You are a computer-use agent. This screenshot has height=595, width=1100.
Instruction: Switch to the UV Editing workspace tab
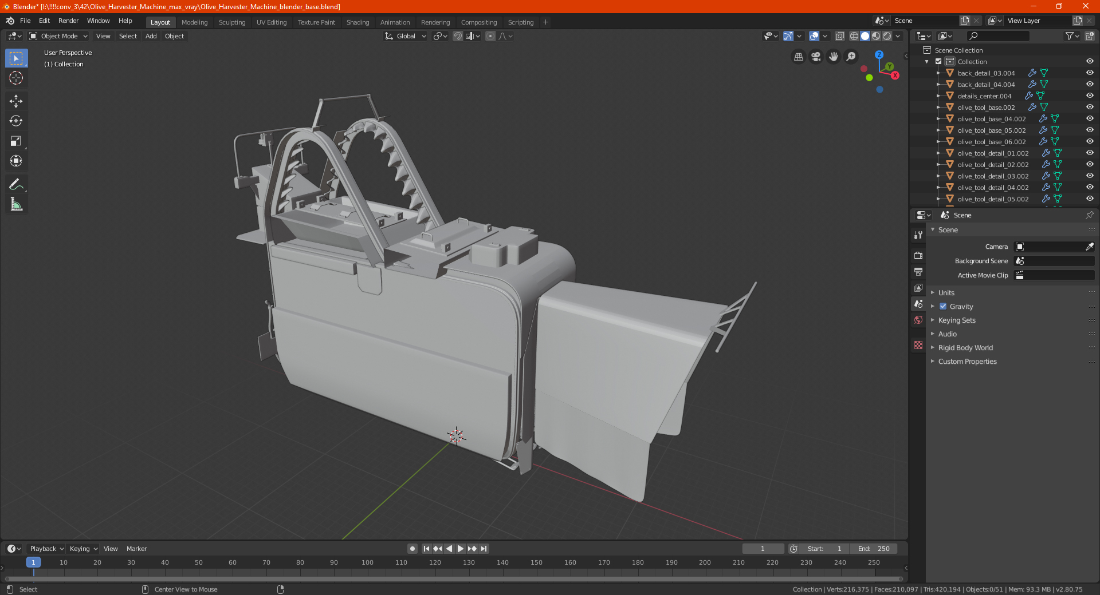pyautogui.click(x=272, y=22)
